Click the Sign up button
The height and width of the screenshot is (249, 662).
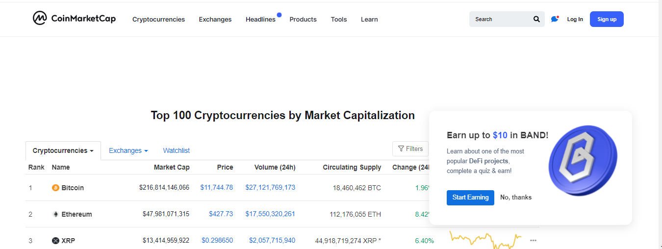(x=607, y=19)
